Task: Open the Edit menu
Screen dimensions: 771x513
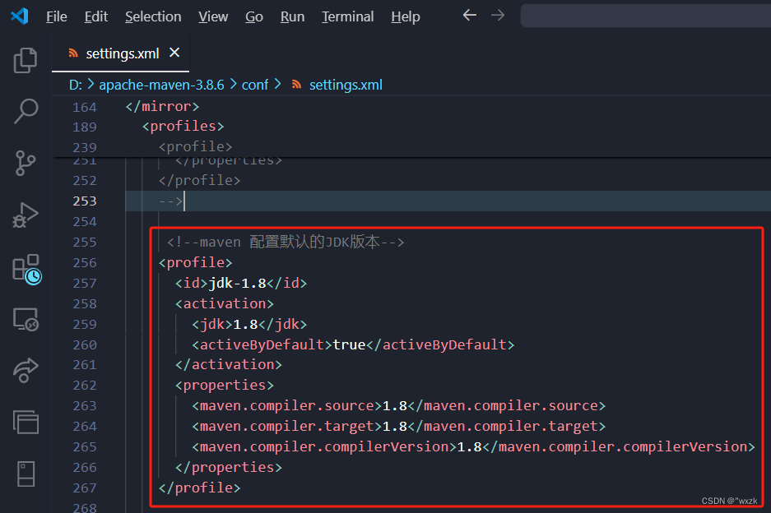Action: click(x=96, y=16)
